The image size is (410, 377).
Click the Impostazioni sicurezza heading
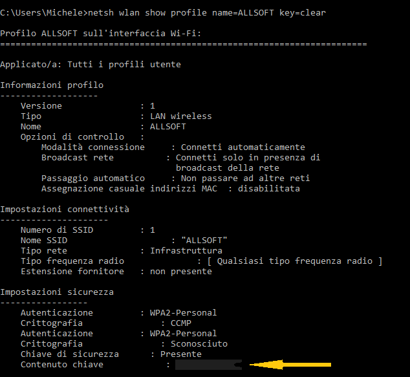click(57, 292)
